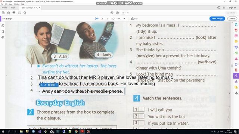This screenshot has height=134, width=239.
Task: Open Send for Signature tool in right pane
Action: coord(236,82)
